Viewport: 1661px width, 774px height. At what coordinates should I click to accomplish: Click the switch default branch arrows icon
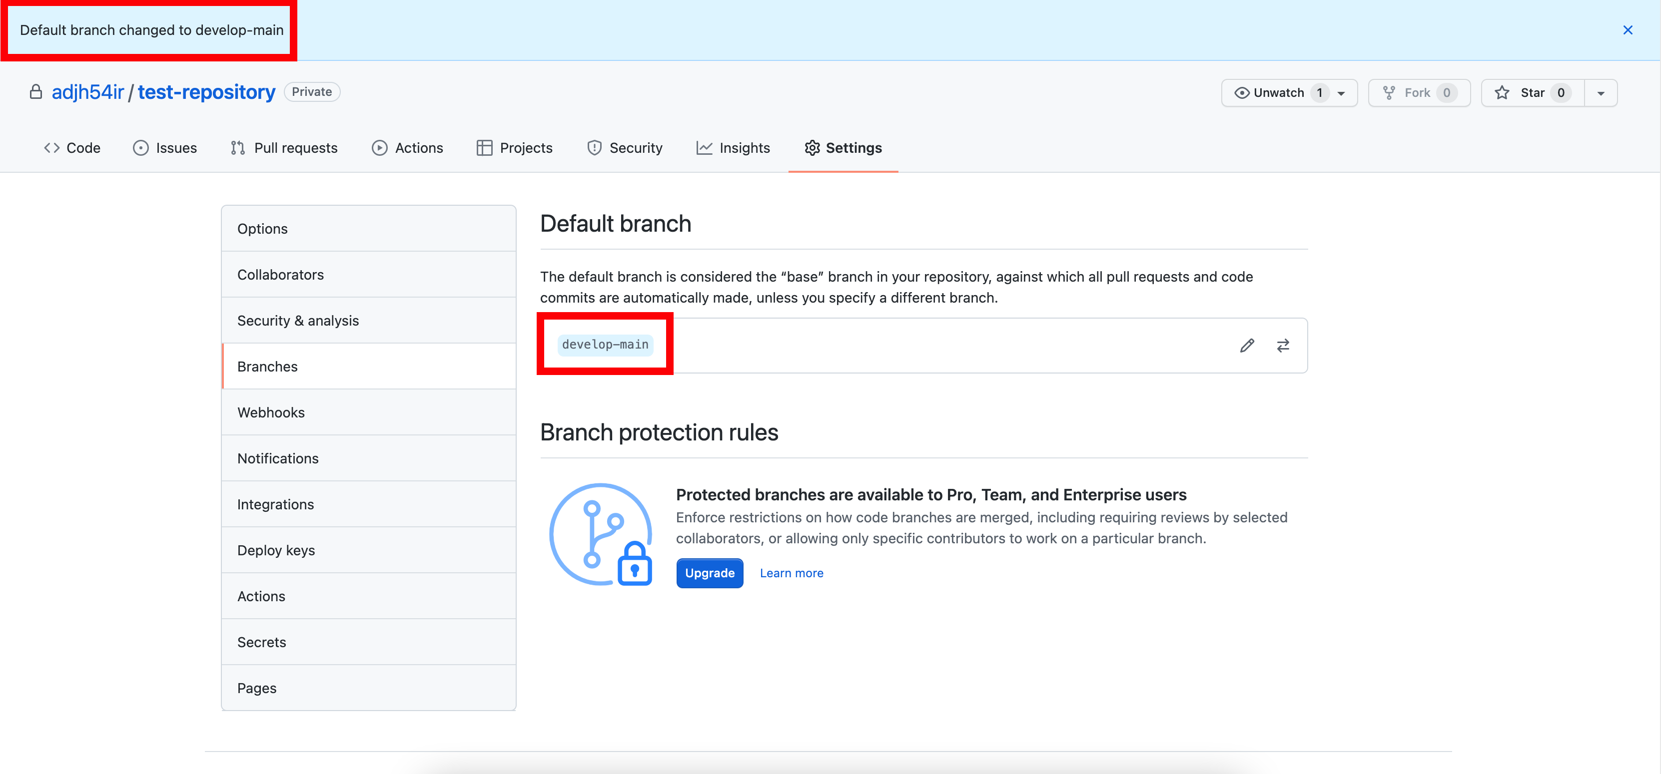click(x=1283, y=346)
